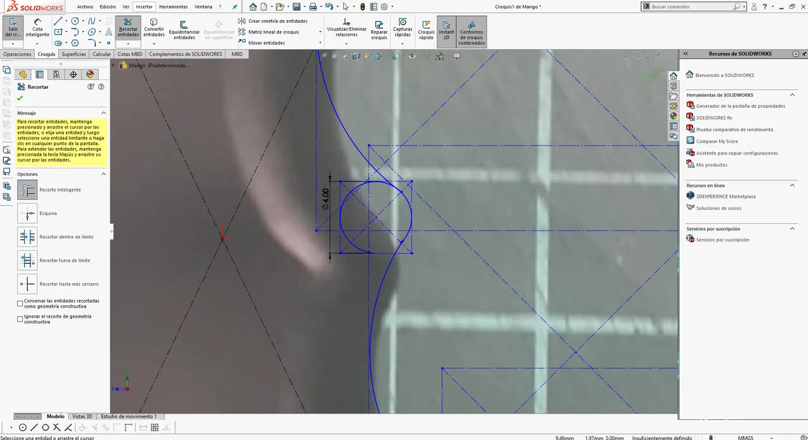Collapse Servicios por suscripción section
The width and height of the screenshot is (808, 440).
click(x=792, y=229)
